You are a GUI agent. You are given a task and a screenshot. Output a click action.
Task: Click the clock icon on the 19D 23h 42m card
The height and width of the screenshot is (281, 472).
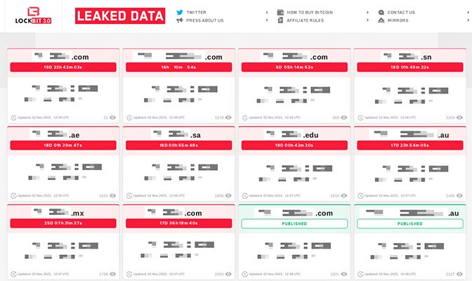(13, 117)
